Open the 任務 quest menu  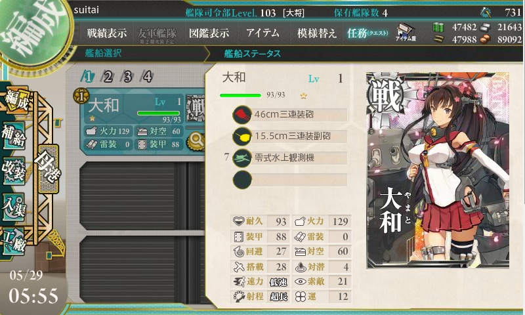367,33
